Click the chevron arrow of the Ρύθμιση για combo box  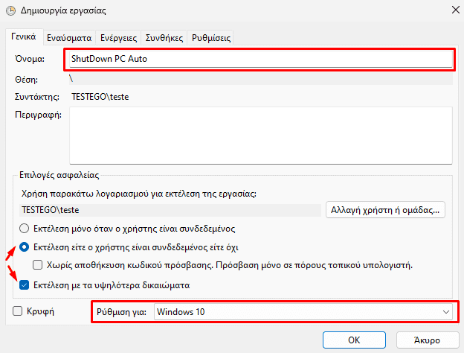pos(446,312)
